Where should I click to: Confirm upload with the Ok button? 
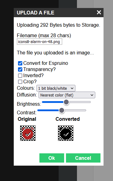click(x=52, y=158)
